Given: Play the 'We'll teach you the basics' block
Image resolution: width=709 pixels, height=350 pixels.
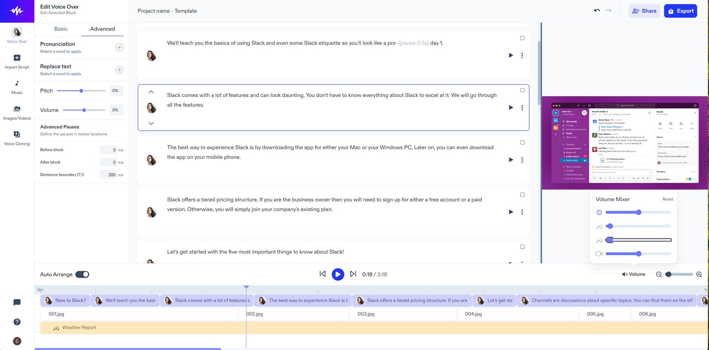Looking at the screenshot, I should click(x=511, y=55).
